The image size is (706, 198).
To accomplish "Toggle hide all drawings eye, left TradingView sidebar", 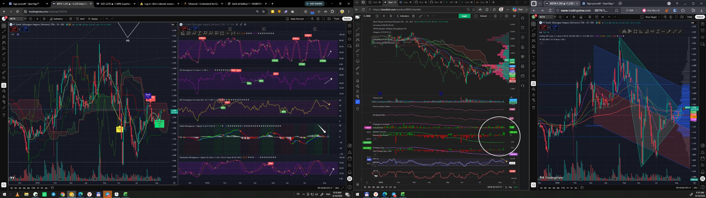I will pos(4,102).
